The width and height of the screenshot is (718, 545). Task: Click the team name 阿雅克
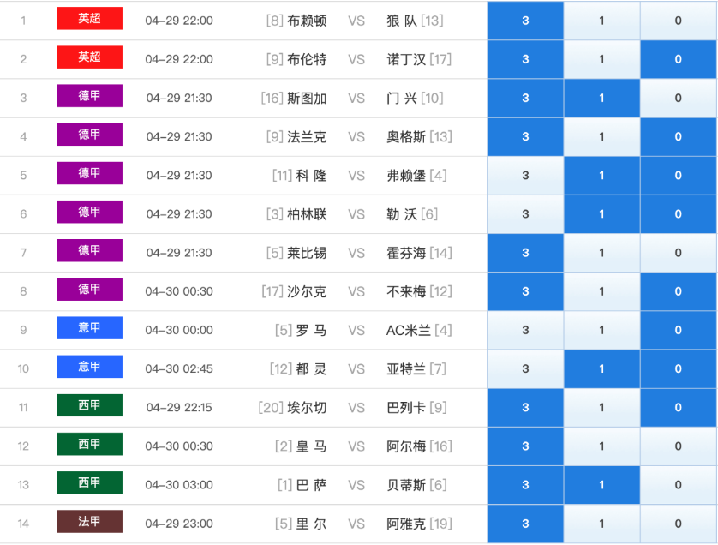[x=406, y=524]
